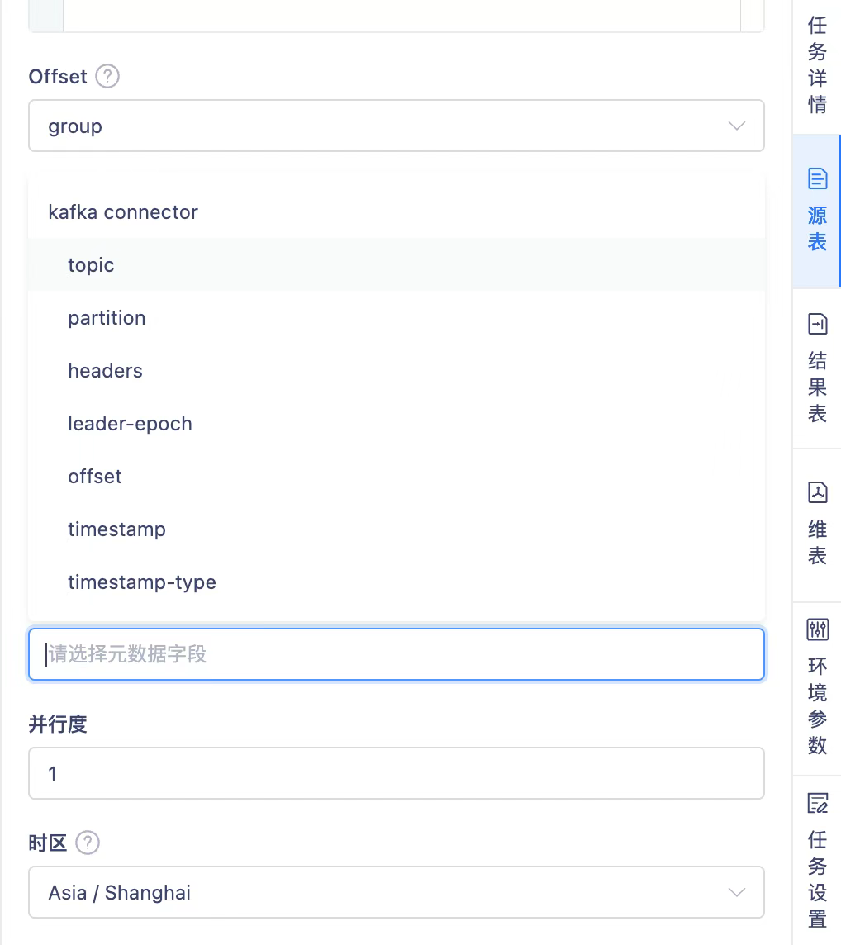Choose the leader-epoch option

(130, 424)
